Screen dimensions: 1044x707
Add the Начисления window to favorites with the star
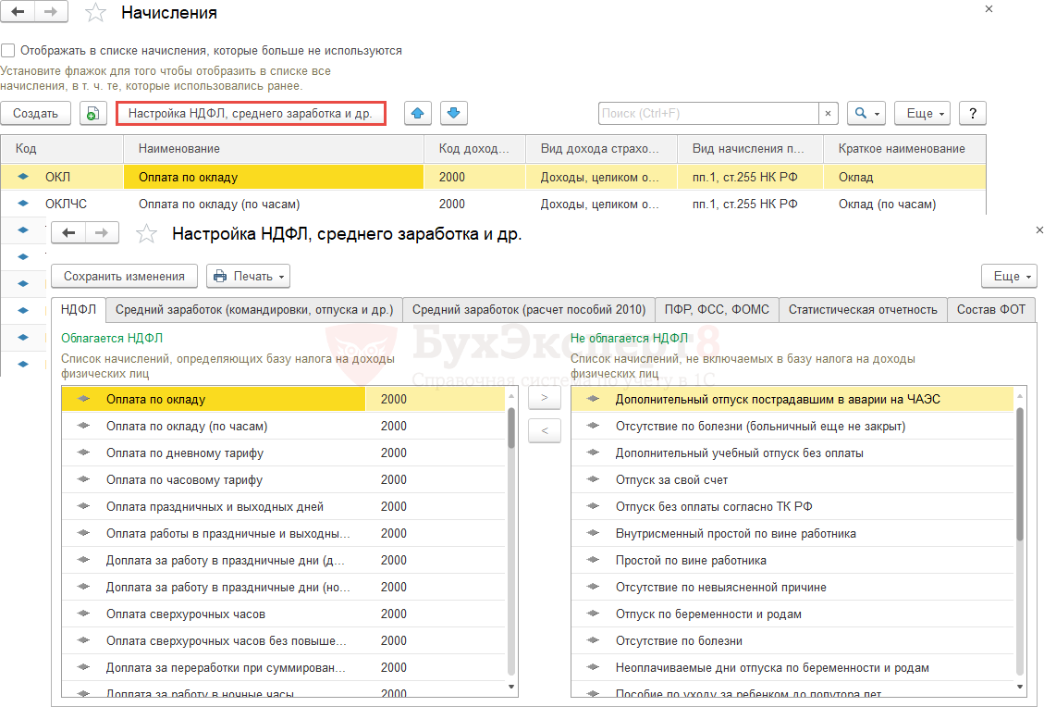(95, 13)
